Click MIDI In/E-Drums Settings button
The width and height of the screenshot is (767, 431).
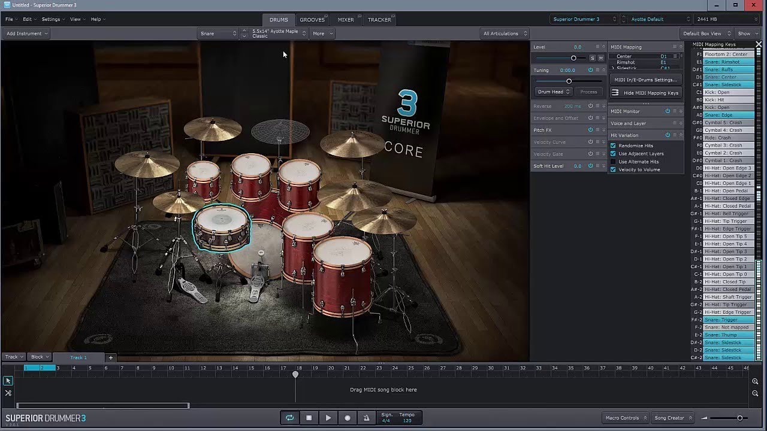click(x=645, y=80)
